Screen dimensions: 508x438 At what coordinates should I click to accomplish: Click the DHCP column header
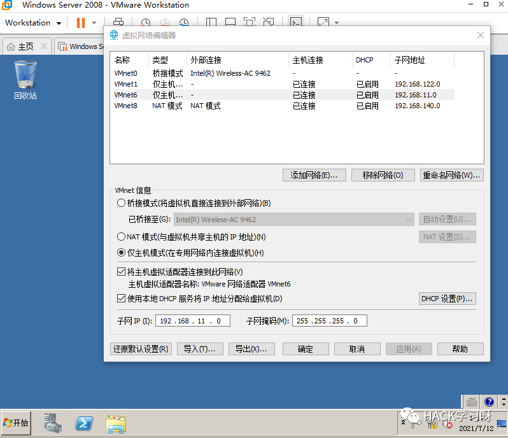click(x=371, y=60)
